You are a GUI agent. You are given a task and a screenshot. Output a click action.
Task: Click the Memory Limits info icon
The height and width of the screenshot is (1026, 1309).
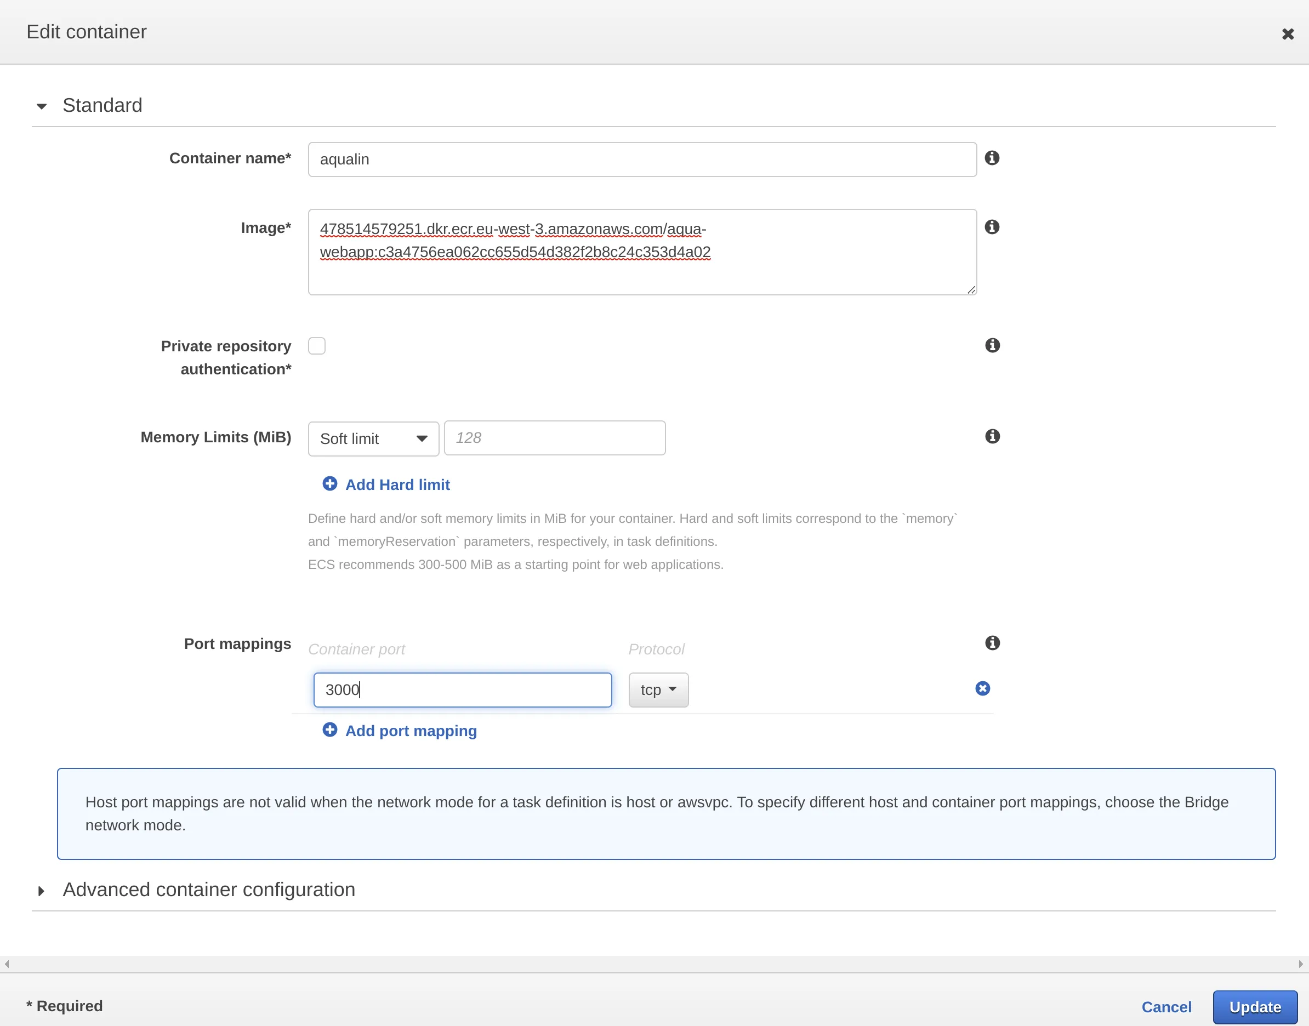(992, 437)
